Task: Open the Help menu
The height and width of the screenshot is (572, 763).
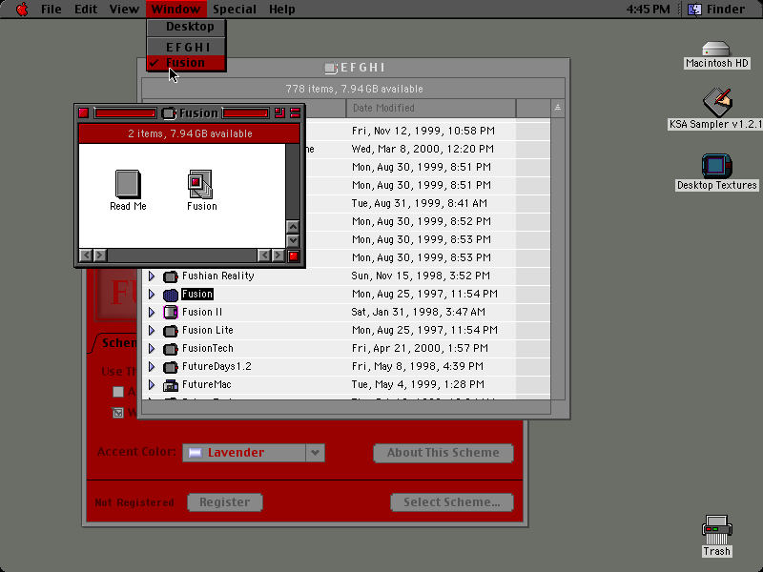Action: pos(281,10)
